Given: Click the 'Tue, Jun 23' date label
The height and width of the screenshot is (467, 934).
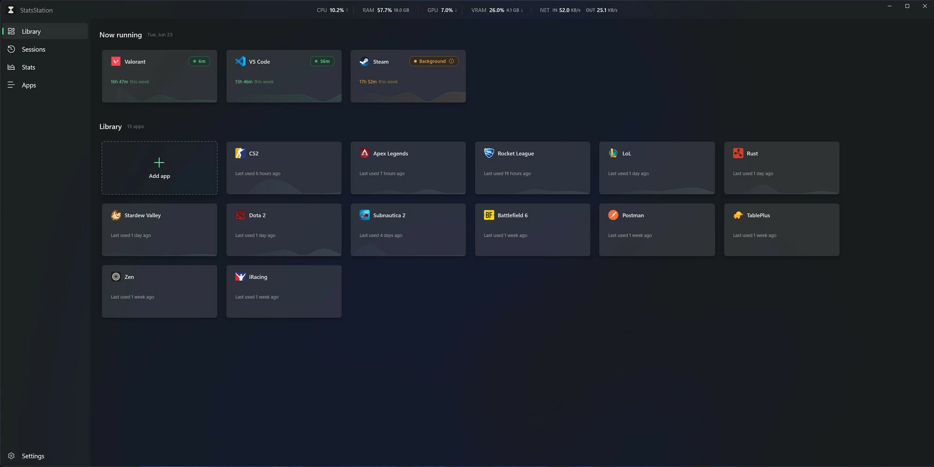Looking at the screenshot, I should pos(160,35).
